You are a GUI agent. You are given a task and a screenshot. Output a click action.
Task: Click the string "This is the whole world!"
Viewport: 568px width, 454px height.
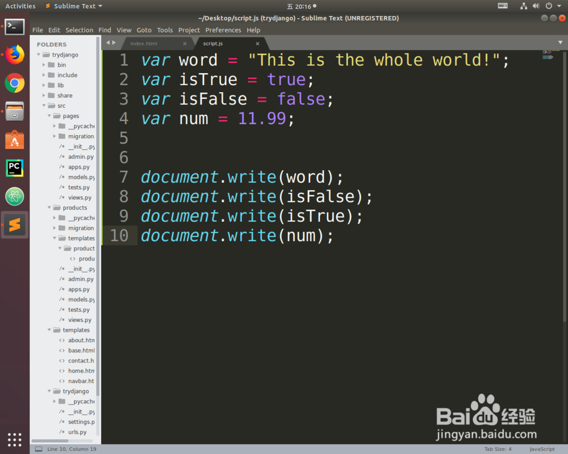point(374,60)
